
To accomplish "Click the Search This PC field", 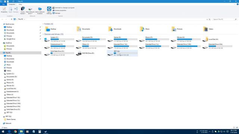I will click(x=224, y=19).
